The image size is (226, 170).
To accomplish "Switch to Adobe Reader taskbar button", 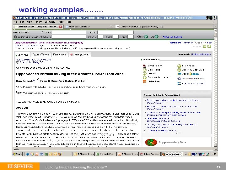I will (x=150, y=154).
